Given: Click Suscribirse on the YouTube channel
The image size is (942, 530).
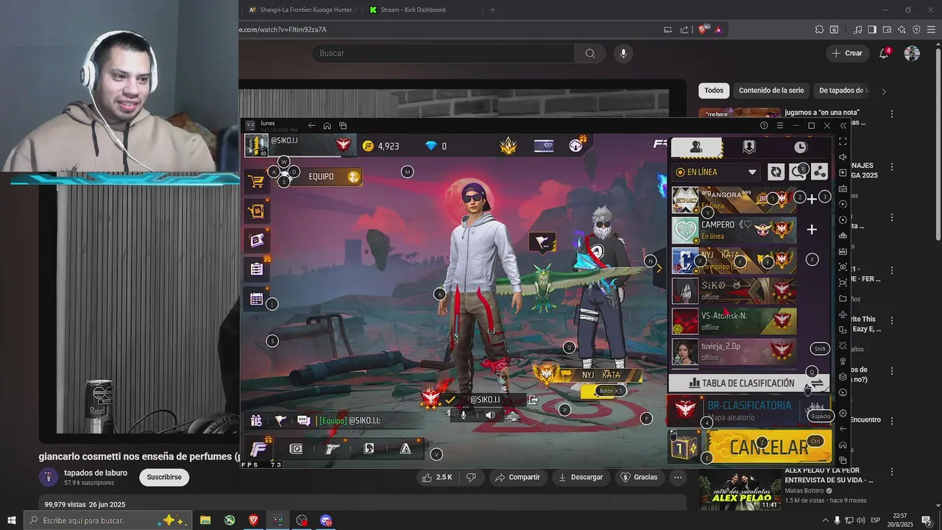Looking at the screenshot, I should click(x=164, y=477).
